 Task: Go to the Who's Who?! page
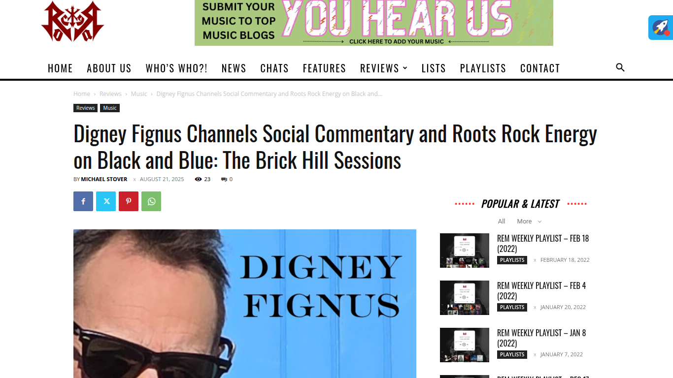tap(176, 68)
